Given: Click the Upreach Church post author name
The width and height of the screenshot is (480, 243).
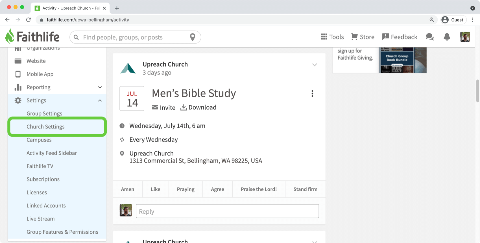Looking at the screenshot, I should pos(165,64).
